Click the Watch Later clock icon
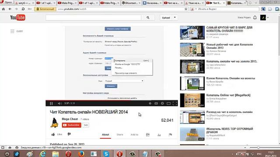 [150, 103]
